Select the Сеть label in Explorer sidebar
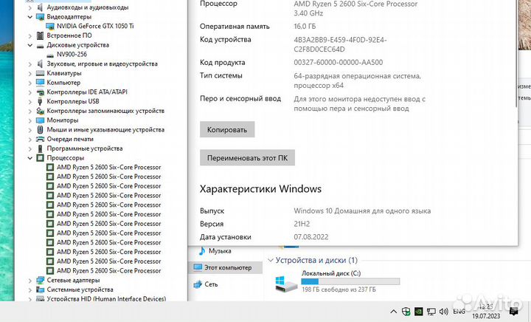This screenshot has height=322, width=531. 211,284
